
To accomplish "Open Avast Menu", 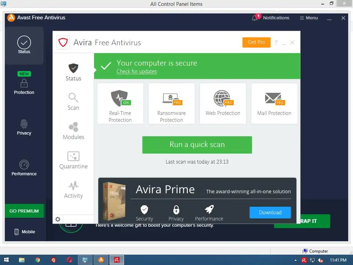I will (309, 18).
